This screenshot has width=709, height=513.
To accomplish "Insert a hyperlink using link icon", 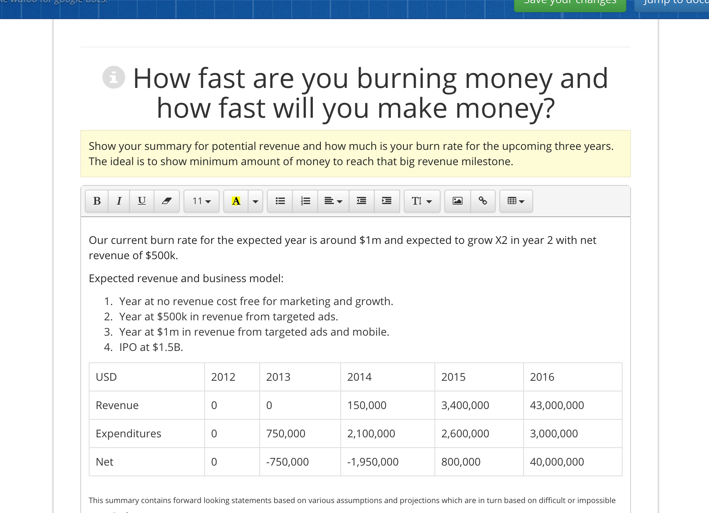I will 483,201.
